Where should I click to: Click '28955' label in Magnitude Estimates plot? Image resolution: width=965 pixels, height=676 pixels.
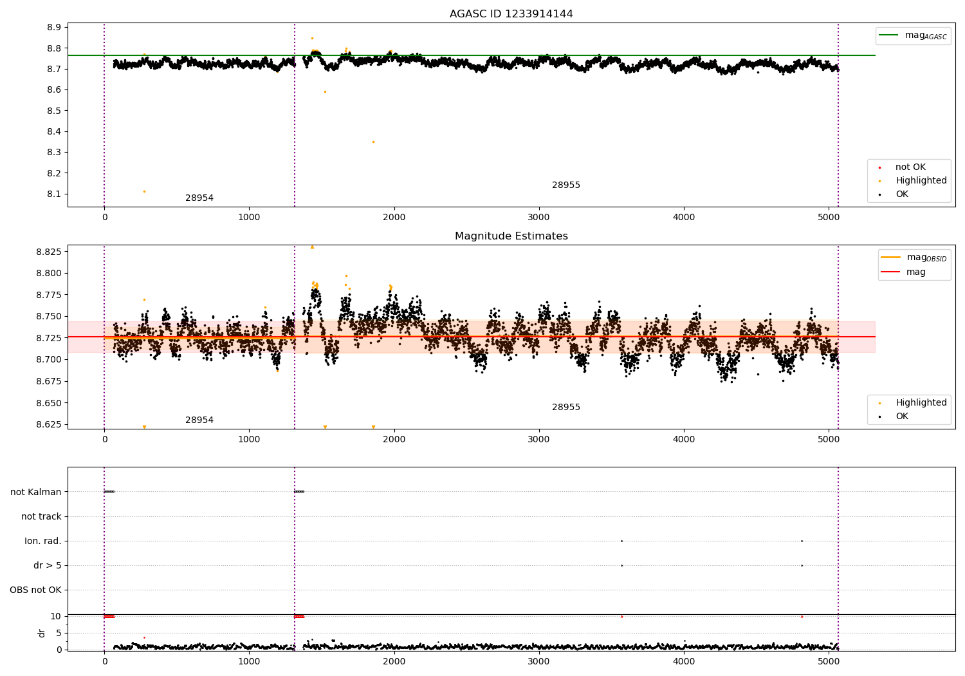click(566, 408)
